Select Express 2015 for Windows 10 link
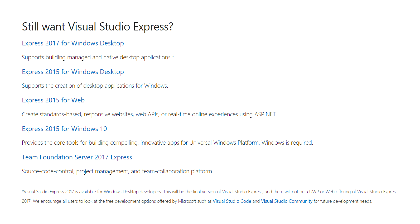This screenshot has height=224, width=420. tap(64, 129)
